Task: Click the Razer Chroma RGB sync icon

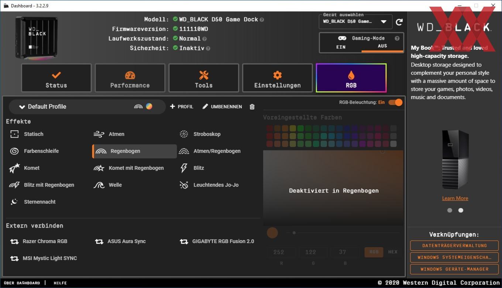Action: (x=14, y=242)
